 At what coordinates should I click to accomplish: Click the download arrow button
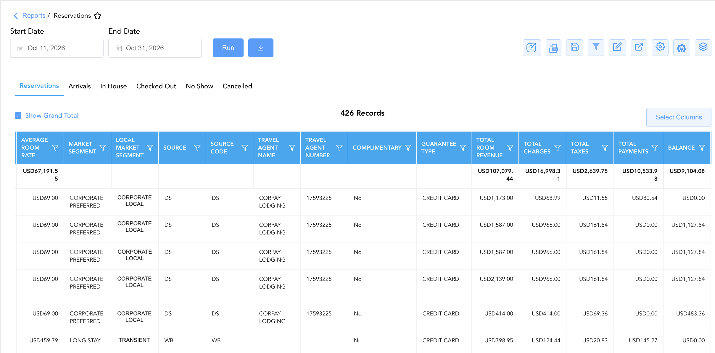(261, 48)
